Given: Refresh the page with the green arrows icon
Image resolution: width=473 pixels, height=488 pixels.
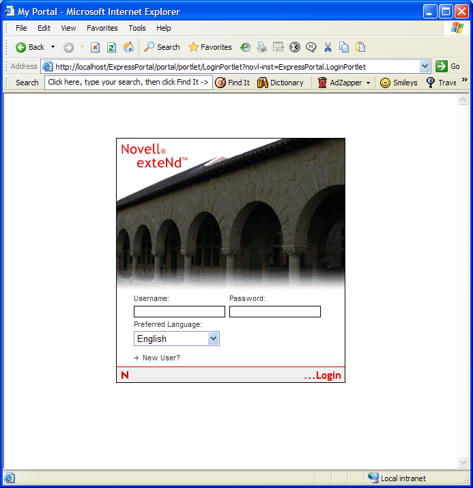Looking at the screenshot, I should [x=111, y=47].
